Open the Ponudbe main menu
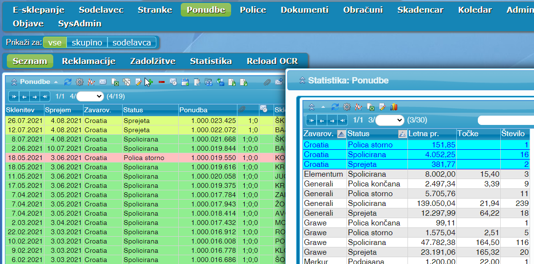534x264 pixels. coord(206,10)
